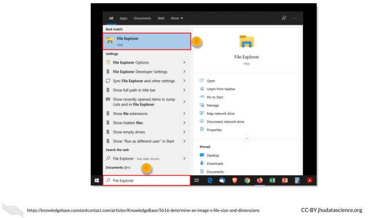Open Calculator from the taskbar
The image size is (387, 218).
click(x=297, y=180)
